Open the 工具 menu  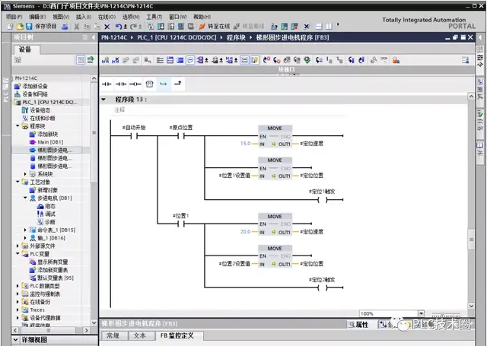[154, 17]
